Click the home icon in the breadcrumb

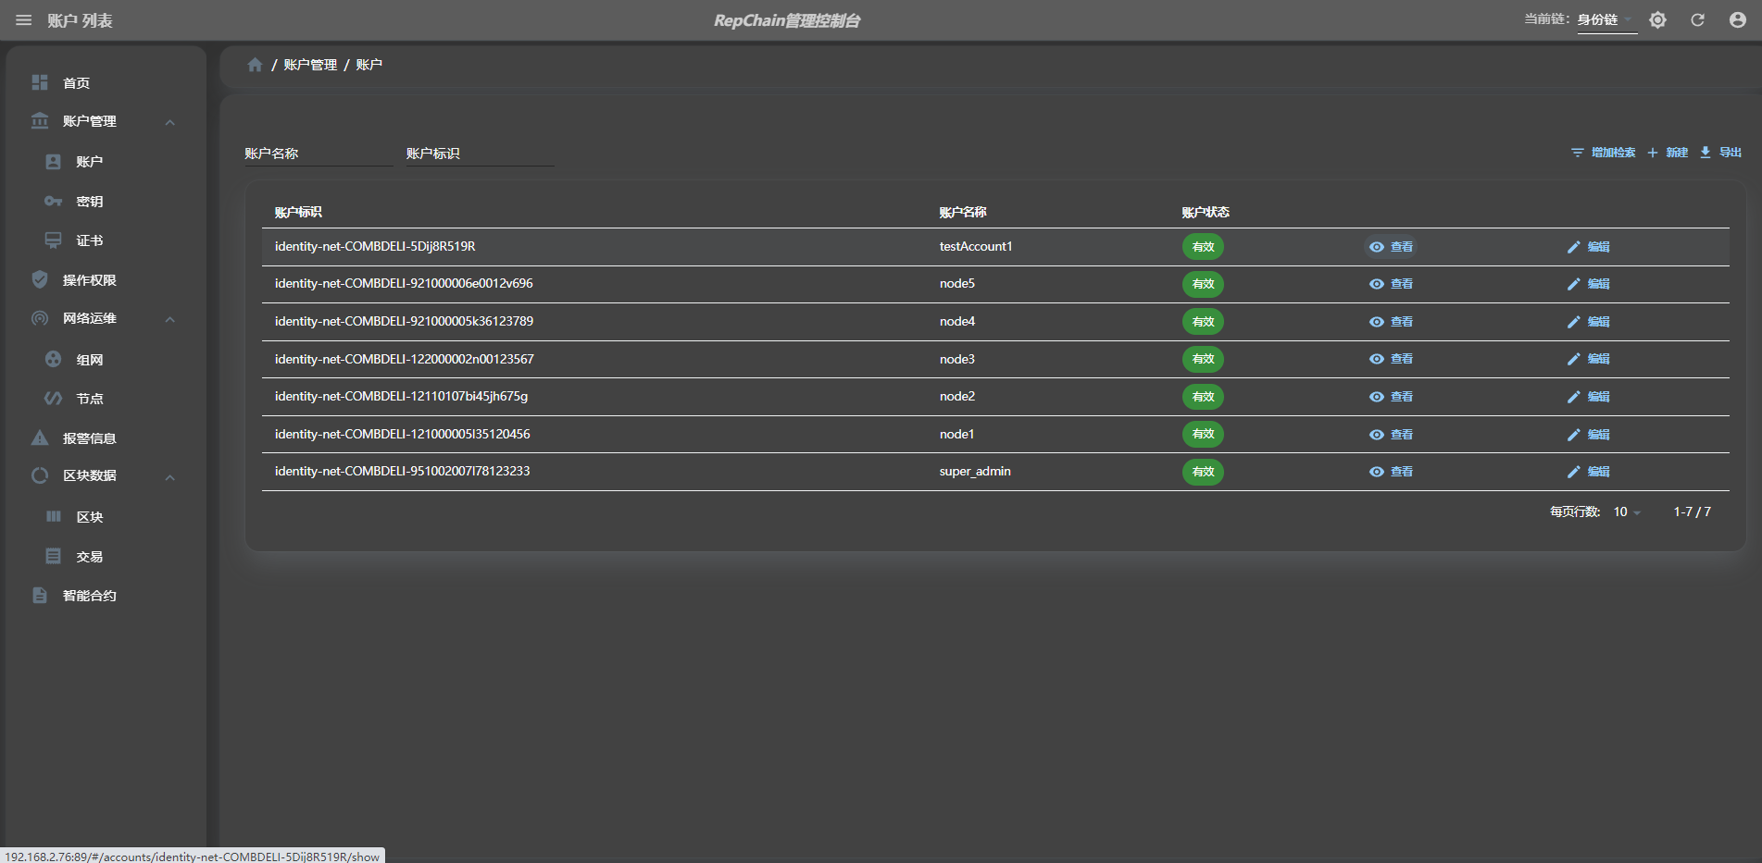tap(255, 65)
